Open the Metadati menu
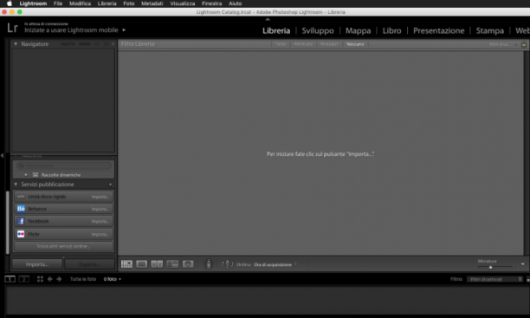Screen dimensions: 530x318 point(152,3)
